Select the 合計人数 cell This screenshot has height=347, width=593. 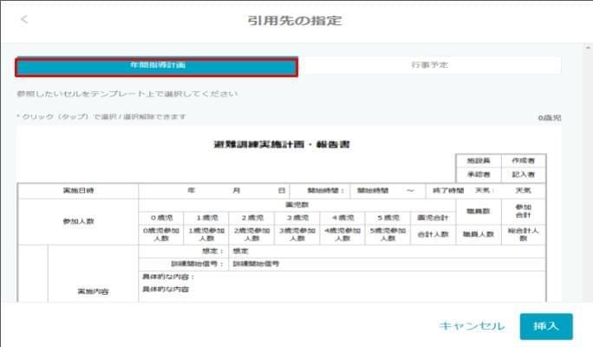(x=433, y=233)
